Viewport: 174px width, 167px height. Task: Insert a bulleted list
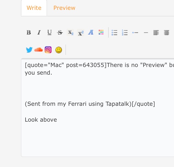coord(114,33)
